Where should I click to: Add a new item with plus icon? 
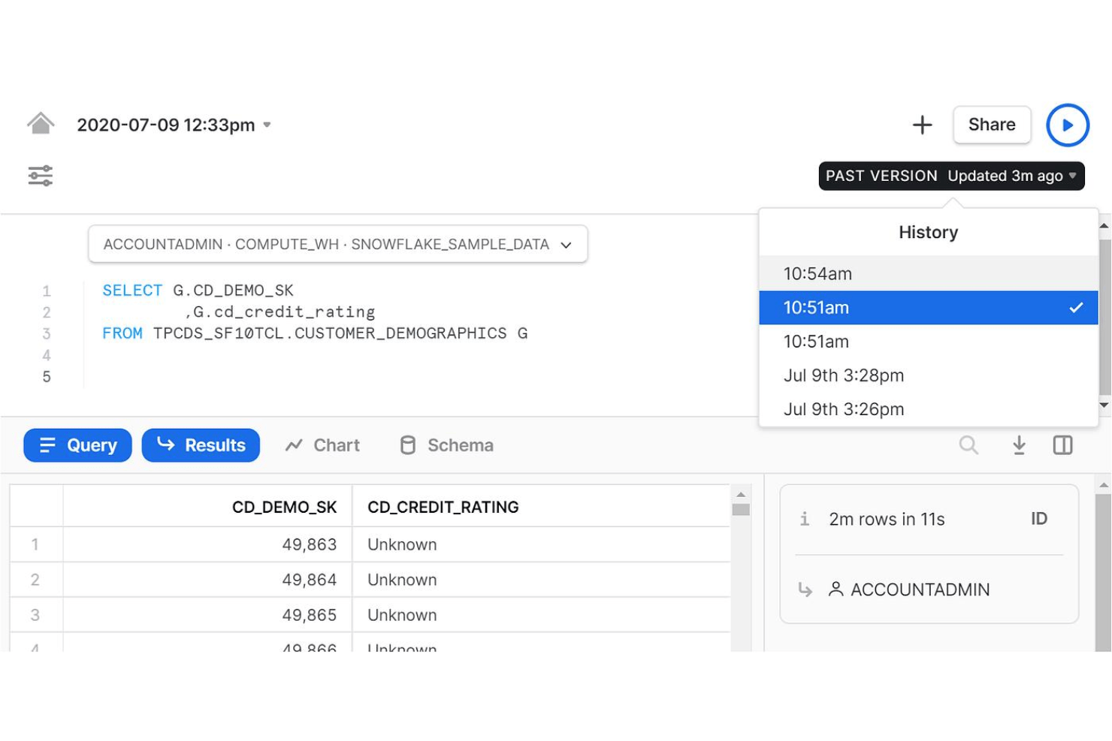[922, 125]
